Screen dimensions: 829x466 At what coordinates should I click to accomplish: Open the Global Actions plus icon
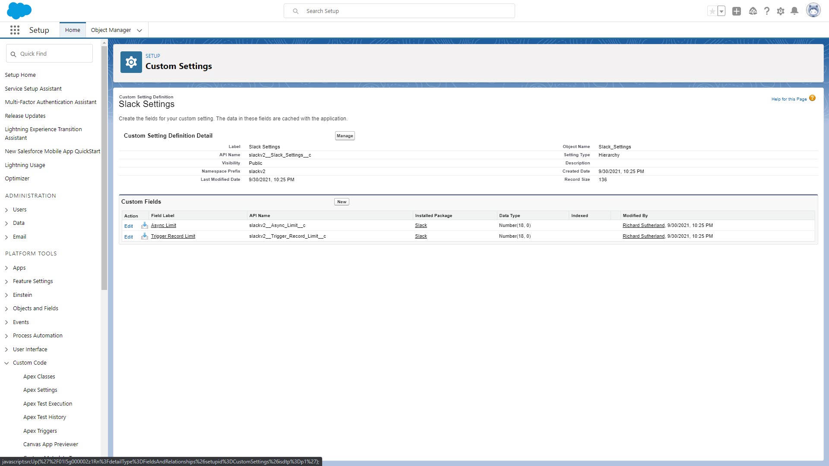tap(737, 11)
